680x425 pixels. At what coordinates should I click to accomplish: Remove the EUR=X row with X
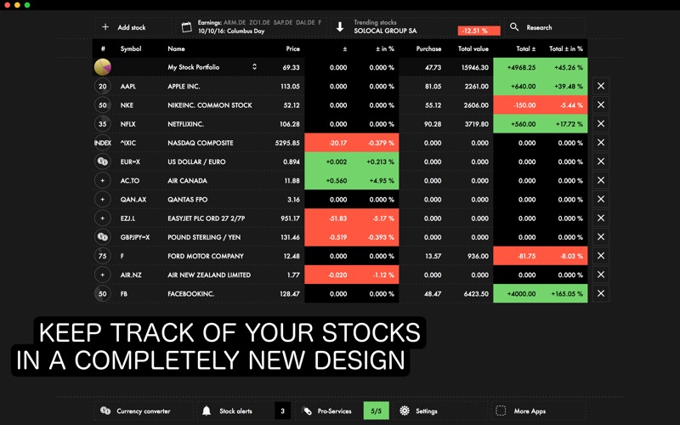(601, 161)
